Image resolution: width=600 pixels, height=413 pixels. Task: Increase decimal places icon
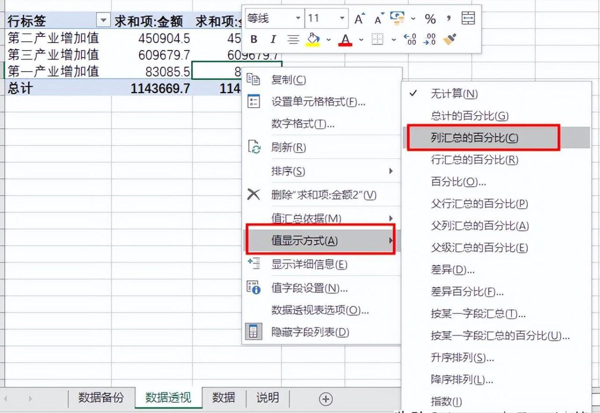(410, 39)
